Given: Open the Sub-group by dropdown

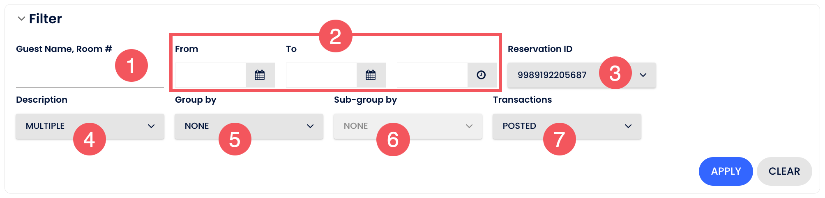Looking at the screenshot, I should point(469,126).
